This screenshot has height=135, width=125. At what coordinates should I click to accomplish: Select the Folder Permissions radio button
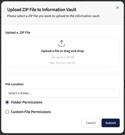7,102
